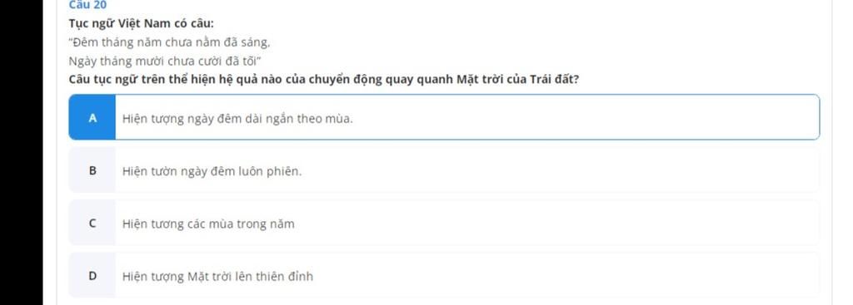The image size is (853, 305).
Task: Click answer text 'Hiện tượng ngày đêm dài ngắn theo mùa'
Action: point(237,118)
